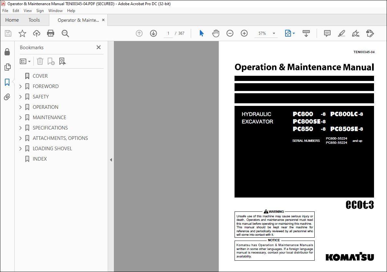
Task: Expand the LOADING SHOVEL bookmark
Action: pos(20,149)
